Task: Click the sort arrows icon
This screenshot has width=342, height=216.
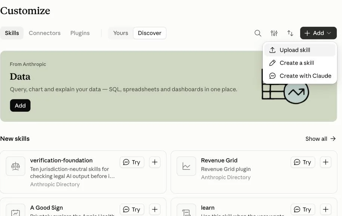Action: [x=290, y=33]
